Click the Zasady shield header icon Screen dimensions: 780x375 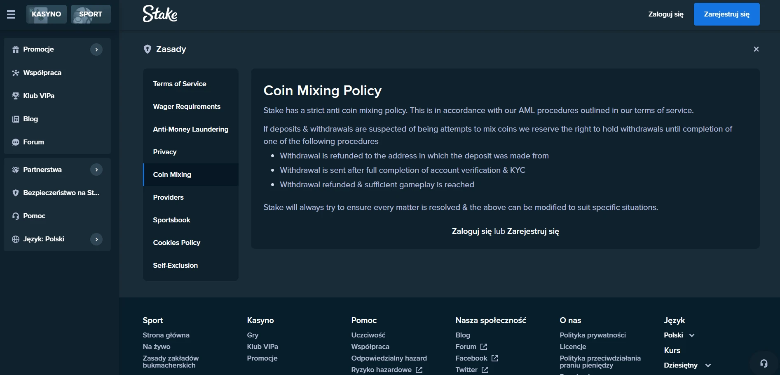(147, 49)
